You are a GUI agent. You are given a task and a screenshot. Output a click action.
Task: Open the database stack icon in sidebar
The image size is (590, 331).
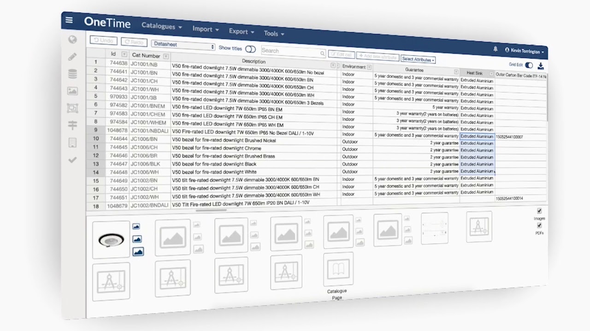[x=72, y=74]
